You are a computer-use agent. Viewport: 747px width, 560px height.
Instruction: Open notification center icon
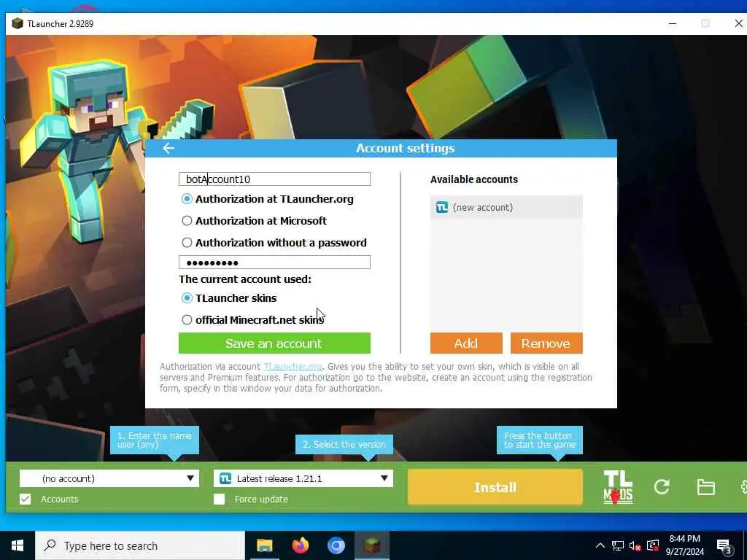click(724, 546)
